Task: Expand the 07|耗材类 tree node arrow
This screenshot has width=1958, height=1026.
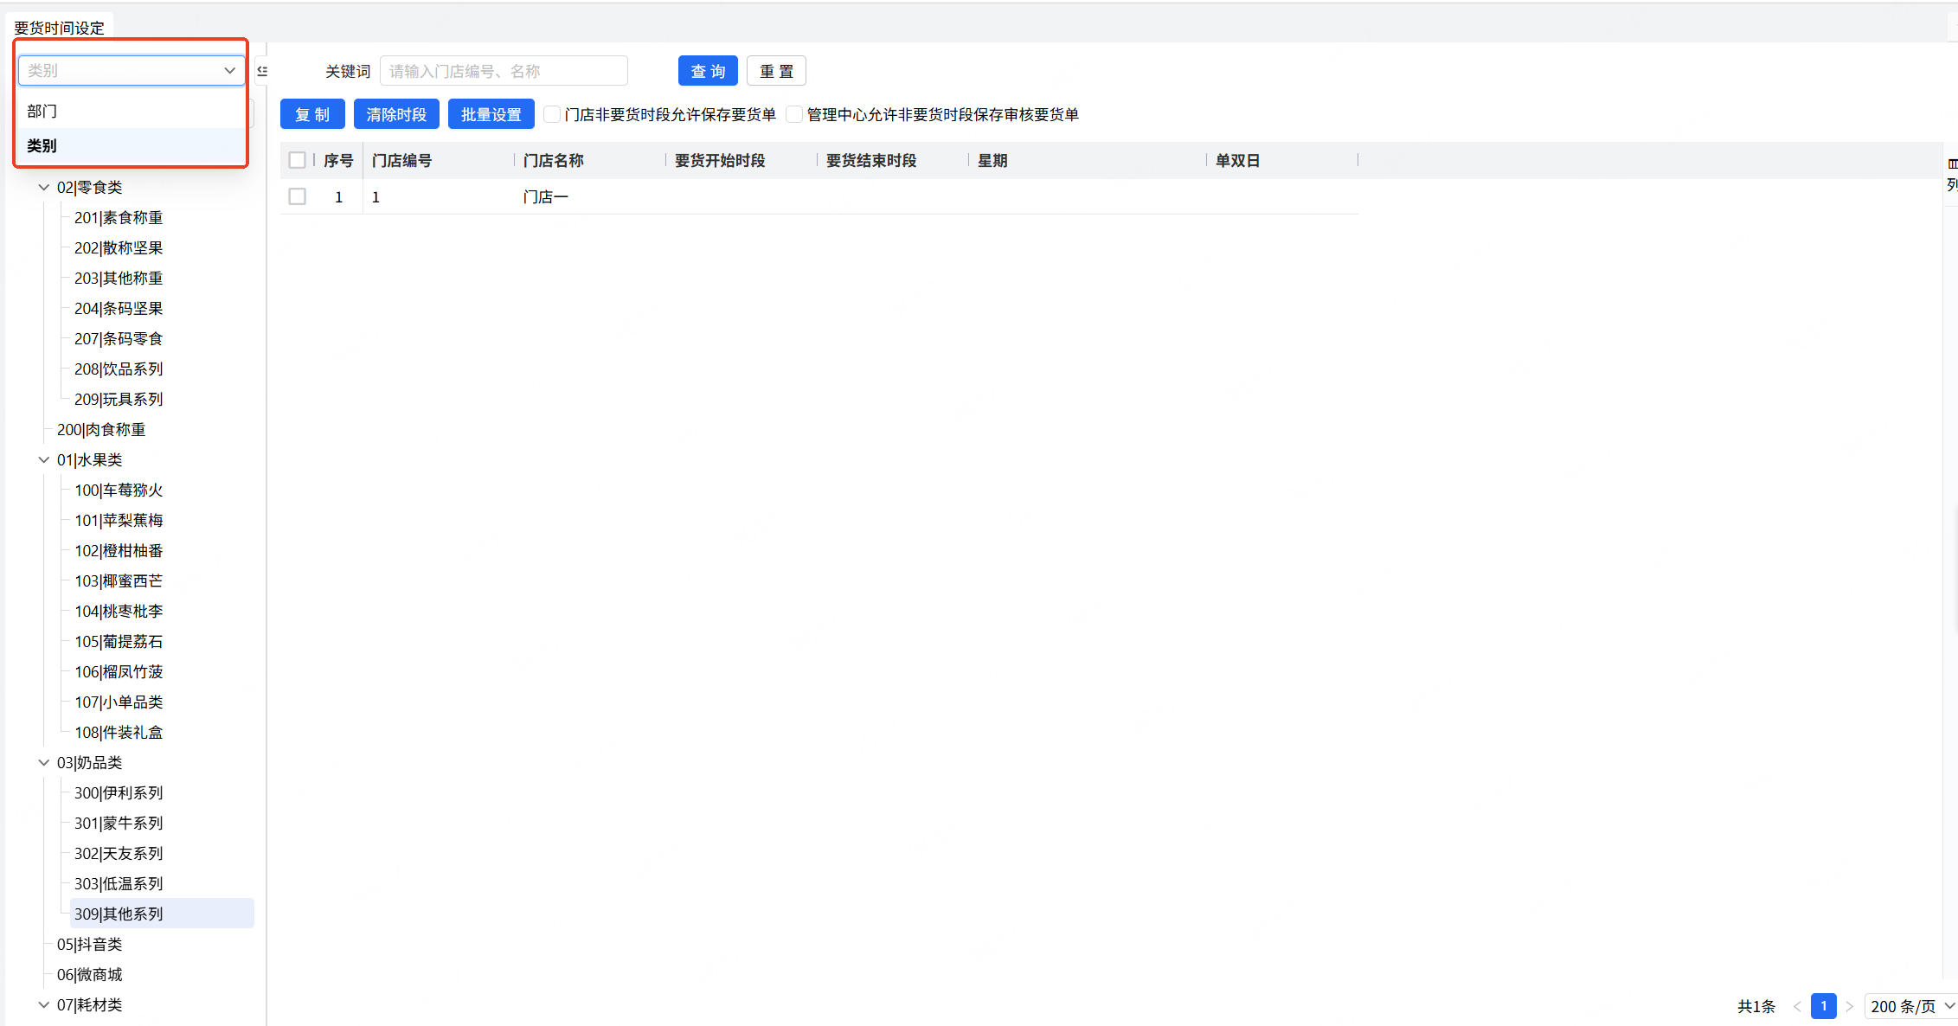Action: click(x=44, y=1005)
